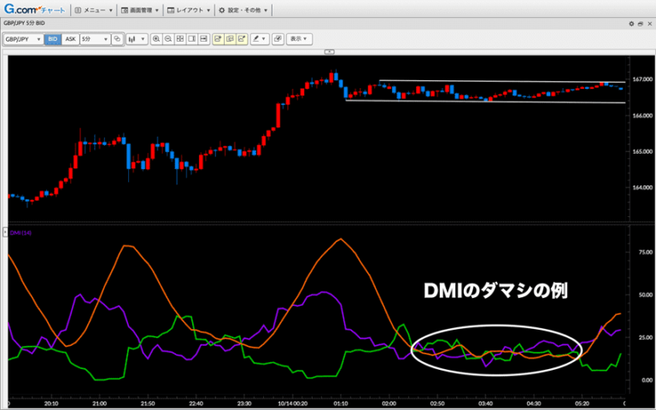Image resolution: width=656 pixels, height=410 pixels.
Task: Click the collapse handle above the chart
Action: 328,51
